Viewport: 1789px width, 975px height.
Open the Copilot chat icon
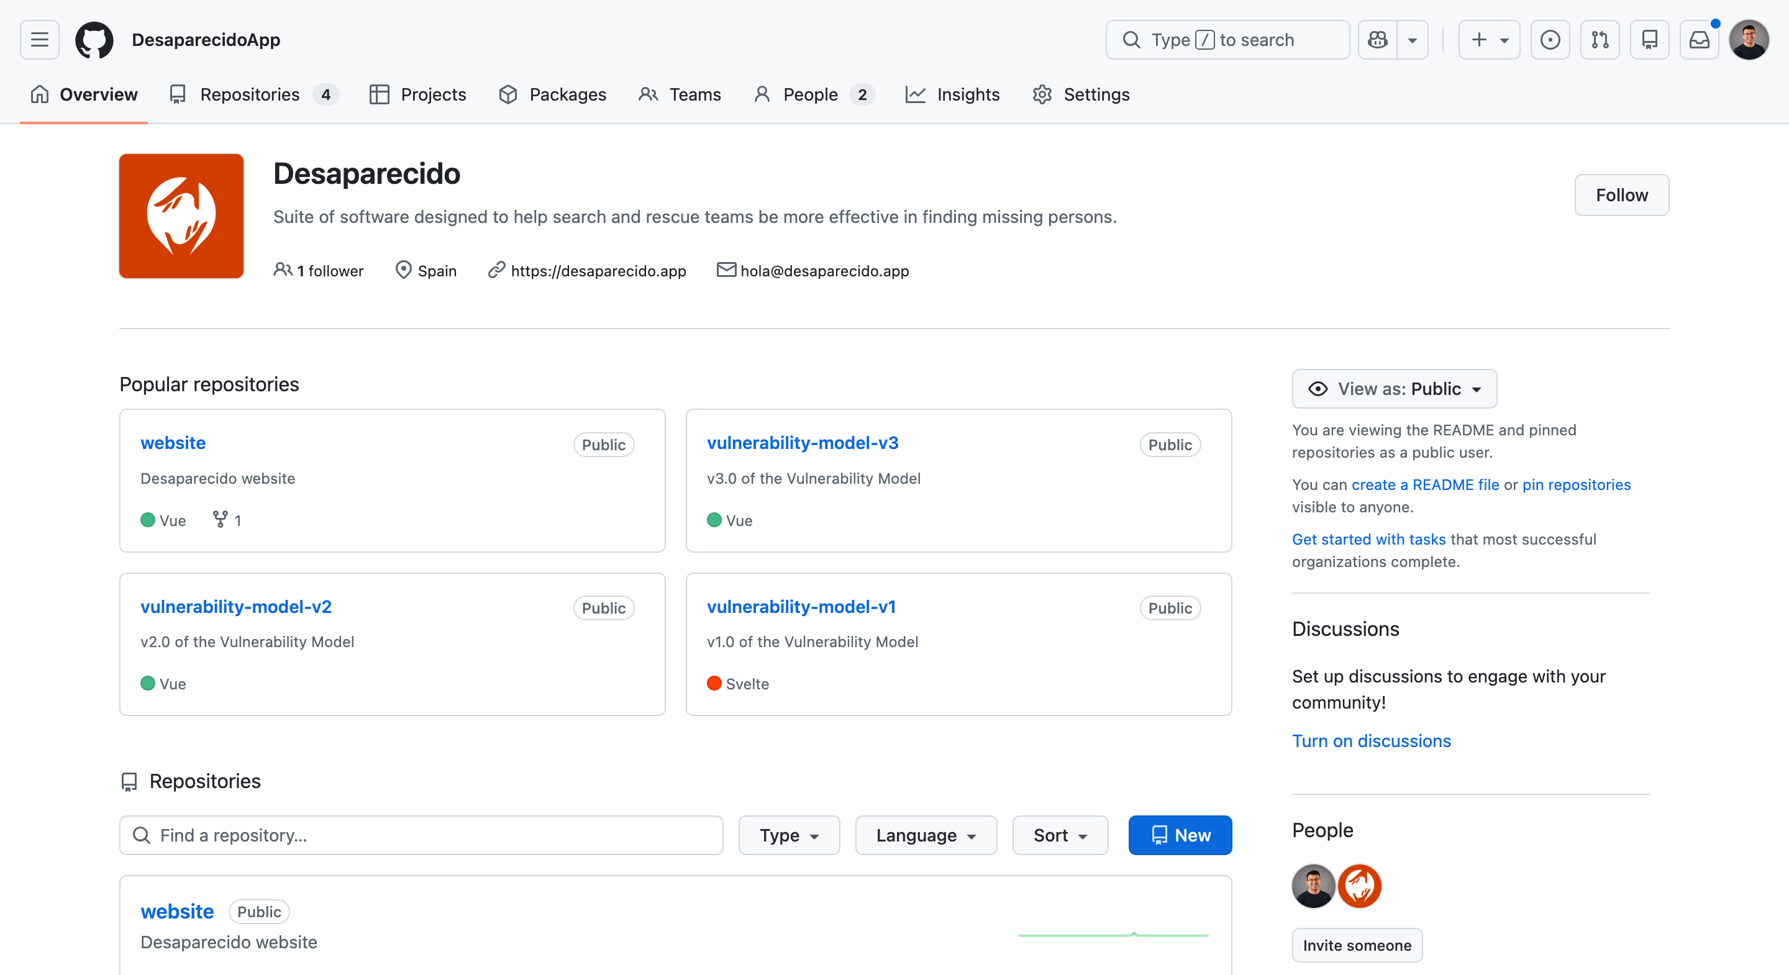coord(1378,40)
